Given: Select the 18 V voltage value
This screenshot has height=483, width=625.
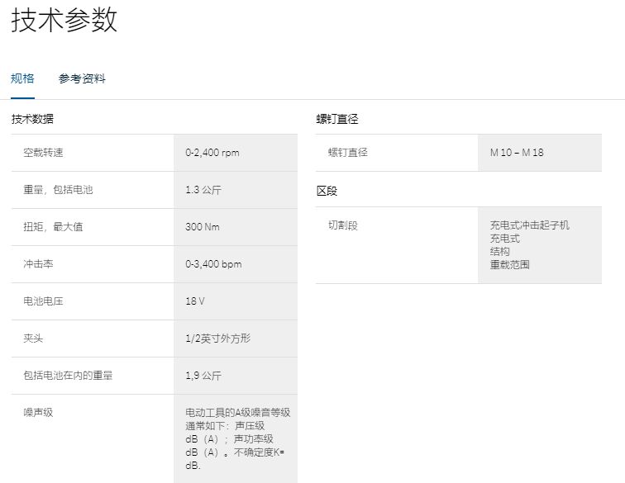Looking at the screenshot, I should (195, 301).
